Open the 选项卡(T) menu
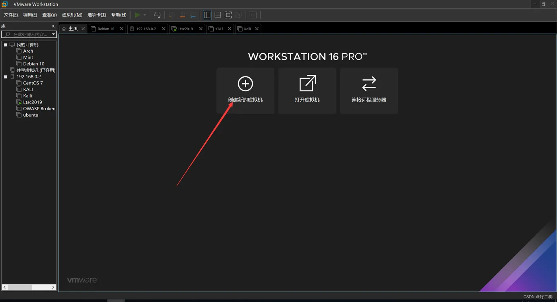 coord(97,15)
